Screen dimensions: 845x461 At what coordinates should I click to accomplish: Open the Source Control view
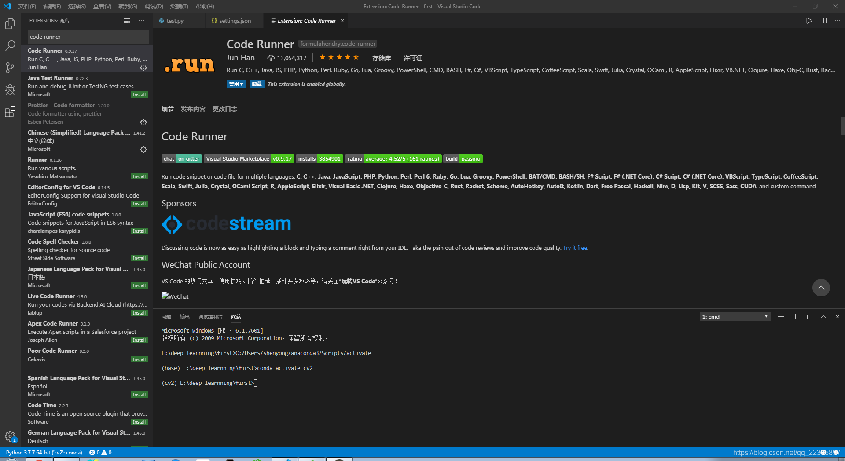(10, 68)
